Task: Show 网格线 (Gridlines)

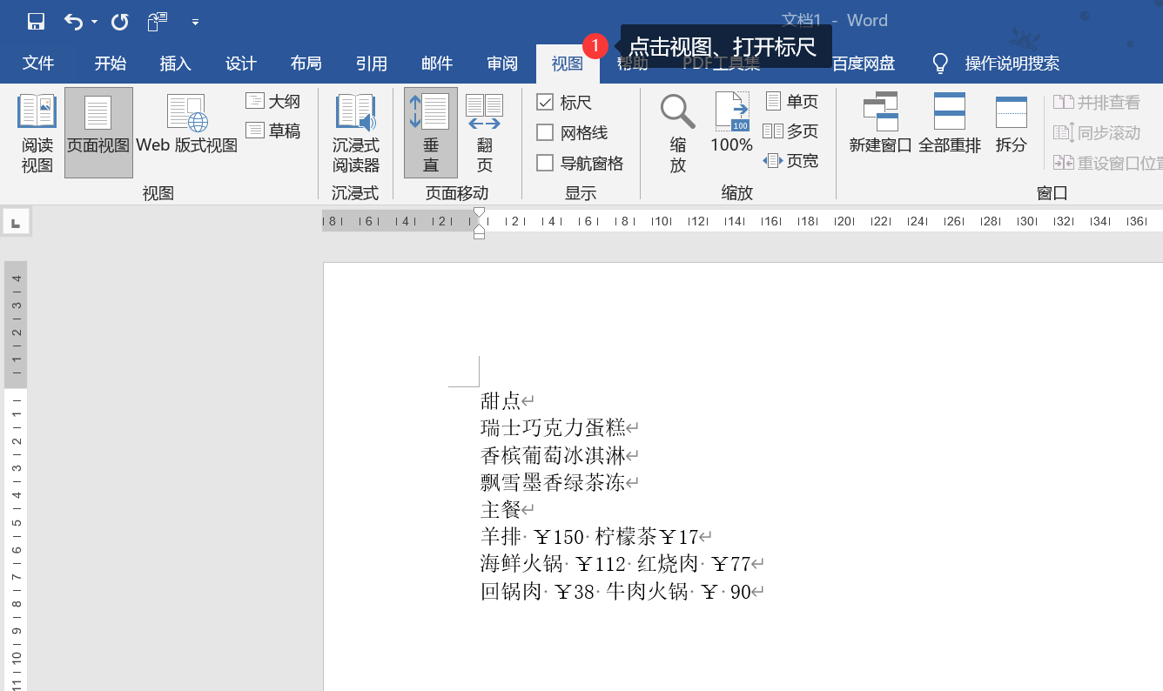Action: (547, 132)
